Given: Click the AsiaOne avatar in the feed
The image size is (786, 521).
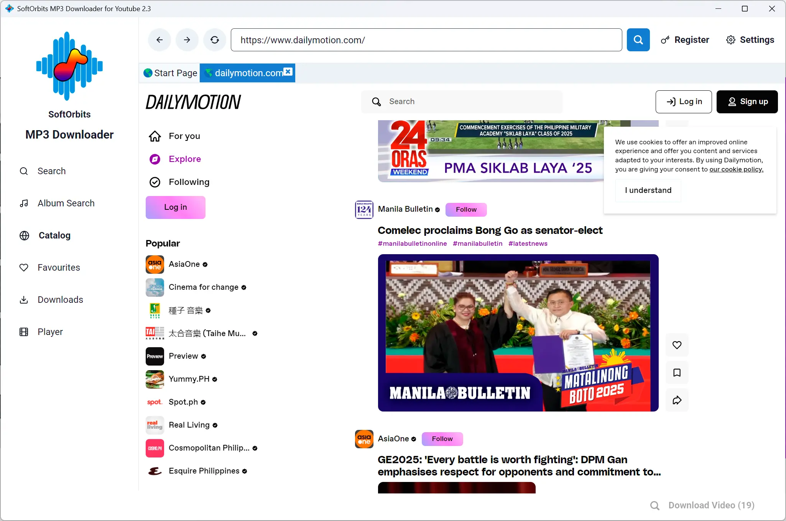Looking at the screenshot, I should pos(364,439).
